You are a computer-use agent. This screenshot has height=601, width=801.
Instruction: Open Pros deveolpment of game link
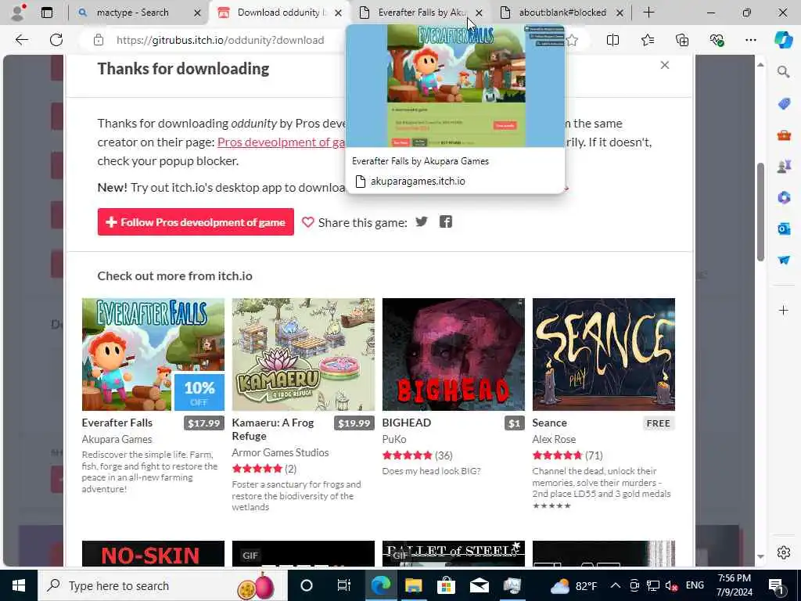pos(282,142)
